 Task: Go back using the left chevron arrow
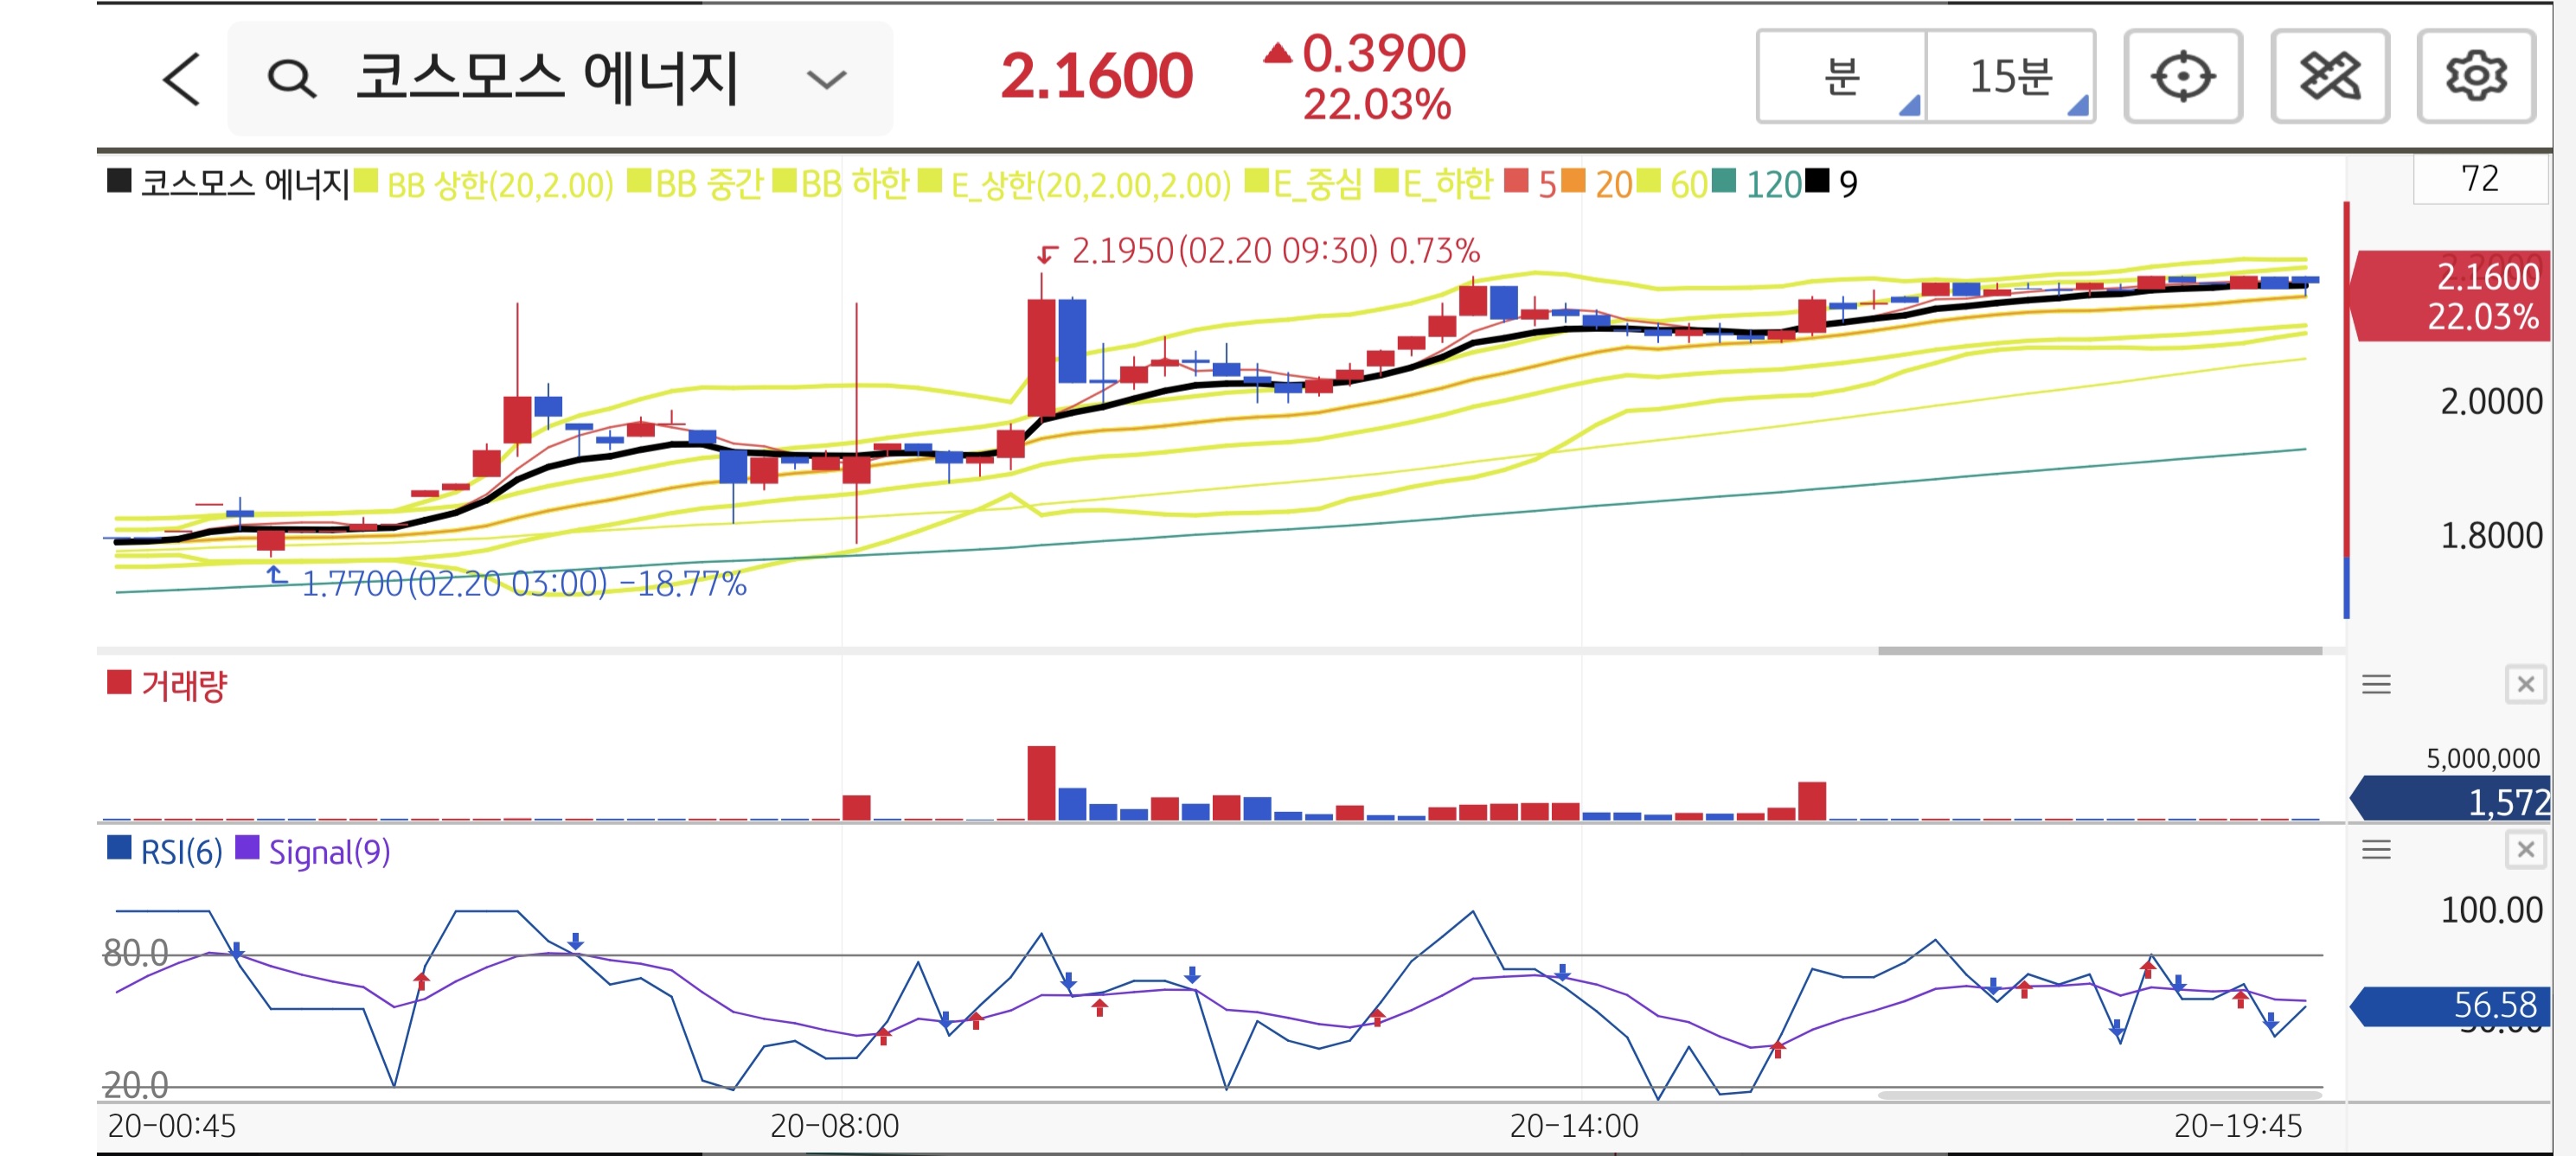[182, 78]
